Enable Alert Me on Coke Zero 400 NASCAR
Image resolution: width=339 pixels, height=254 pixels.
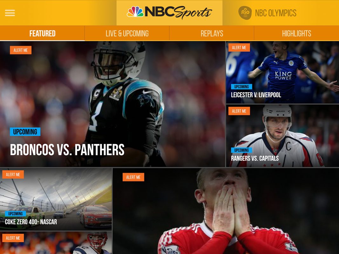(13, 175)
